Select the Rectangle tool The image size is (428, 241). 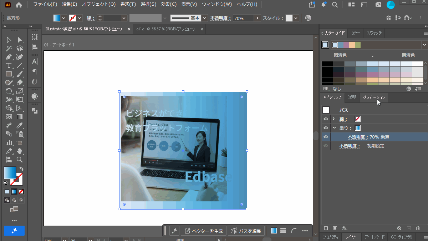(x=9, y=74)
